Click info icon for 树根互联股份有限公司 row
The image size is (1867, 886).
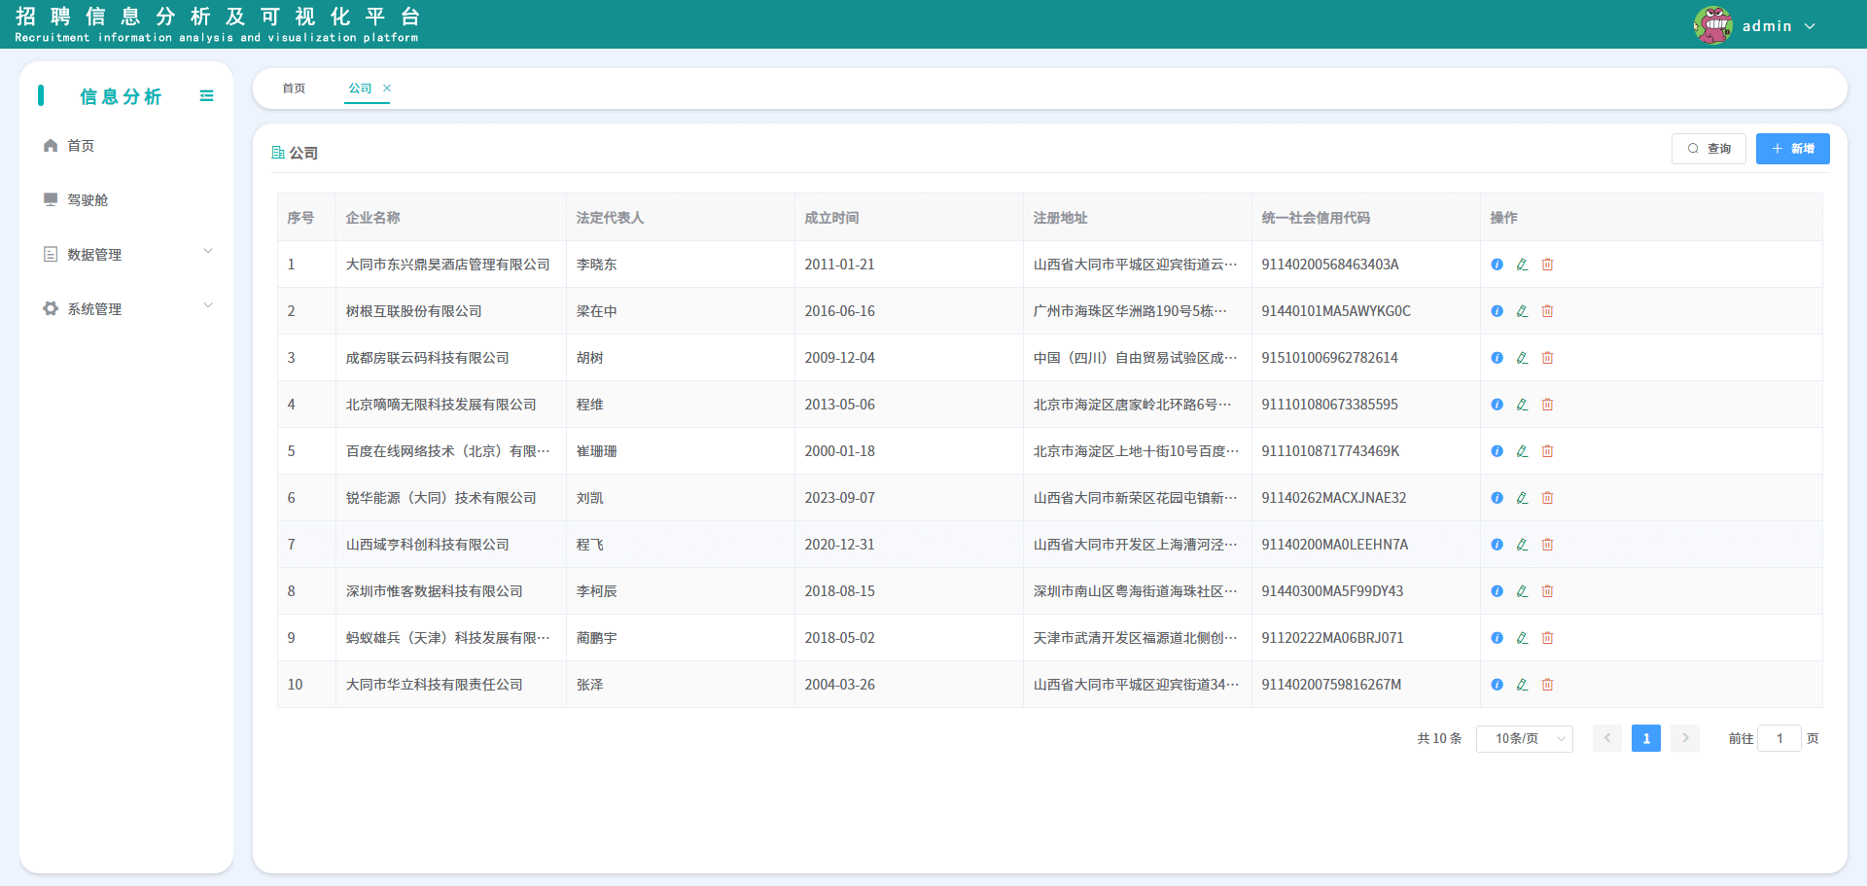point(1497,311)
